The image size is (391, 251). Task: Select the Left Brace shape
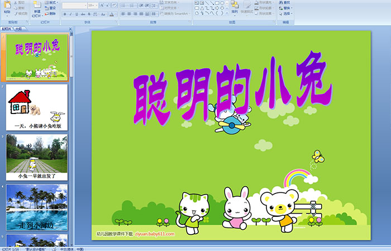pyautogui.click(x=217, y=13)
